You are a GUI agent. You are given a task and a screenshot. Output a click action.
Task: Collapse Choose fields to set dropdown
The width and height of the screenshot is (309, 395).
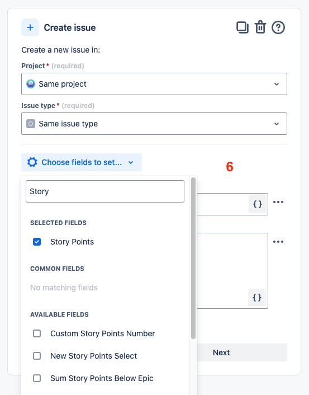tap(82, 162)
